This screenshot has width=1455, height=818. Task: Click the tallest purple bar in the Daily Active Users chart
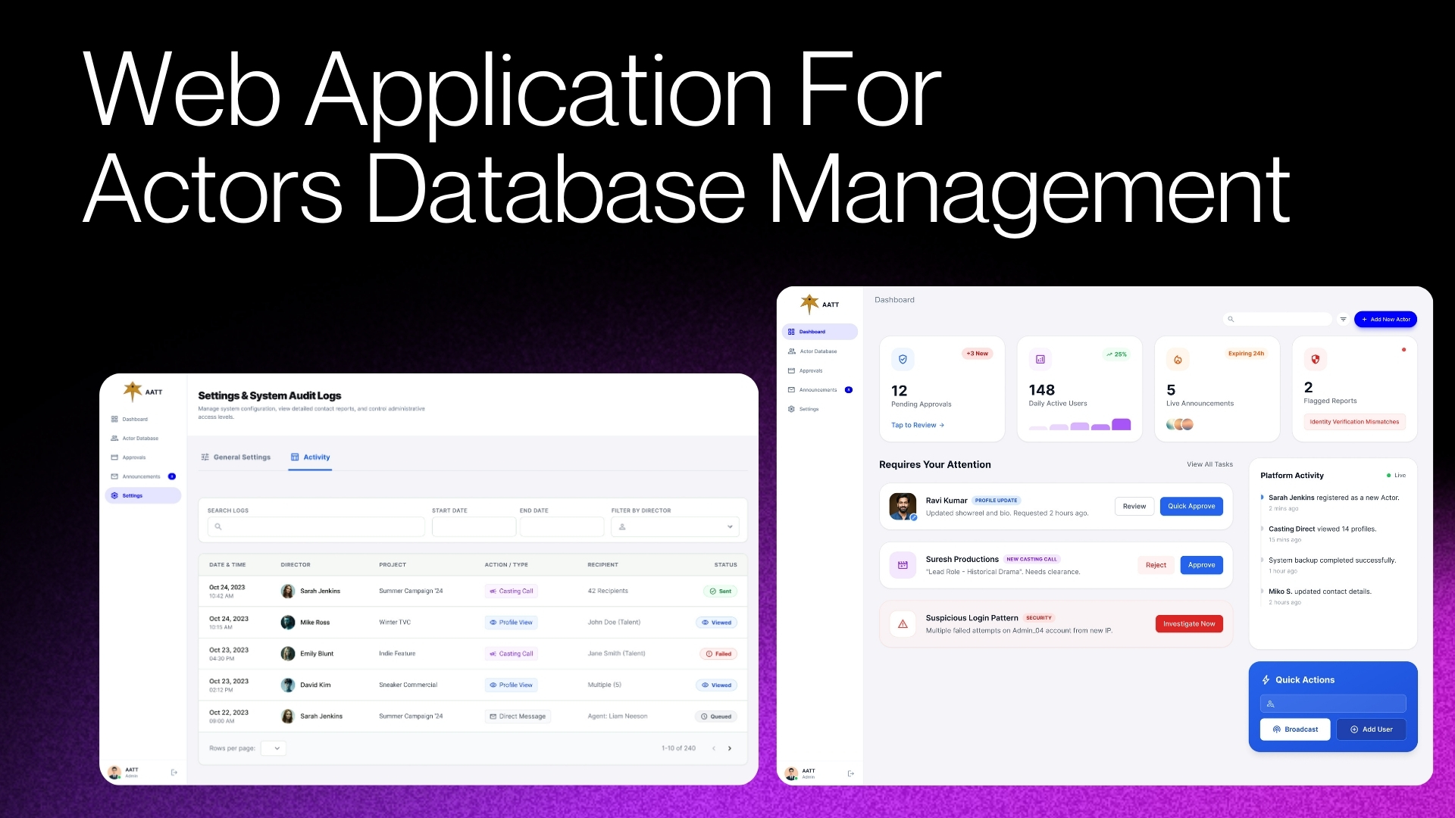pyautogui.click(x=1121, y=424)
